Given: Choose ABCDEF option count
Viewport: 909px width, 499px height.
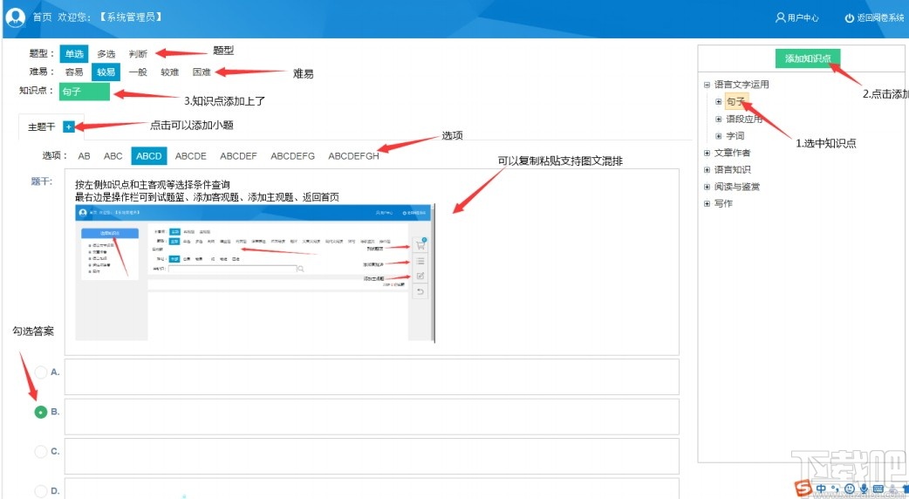Looking at the screenshot, I should point(238,156).
